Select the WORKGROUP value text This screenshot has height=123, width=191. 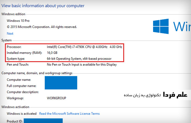tap(56, 98)
